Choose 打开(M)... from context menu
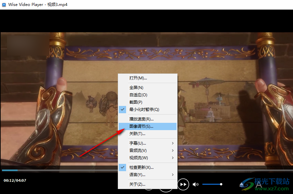Image resolution: width=293 pixels, height=194 pixels. coord(148,78)
